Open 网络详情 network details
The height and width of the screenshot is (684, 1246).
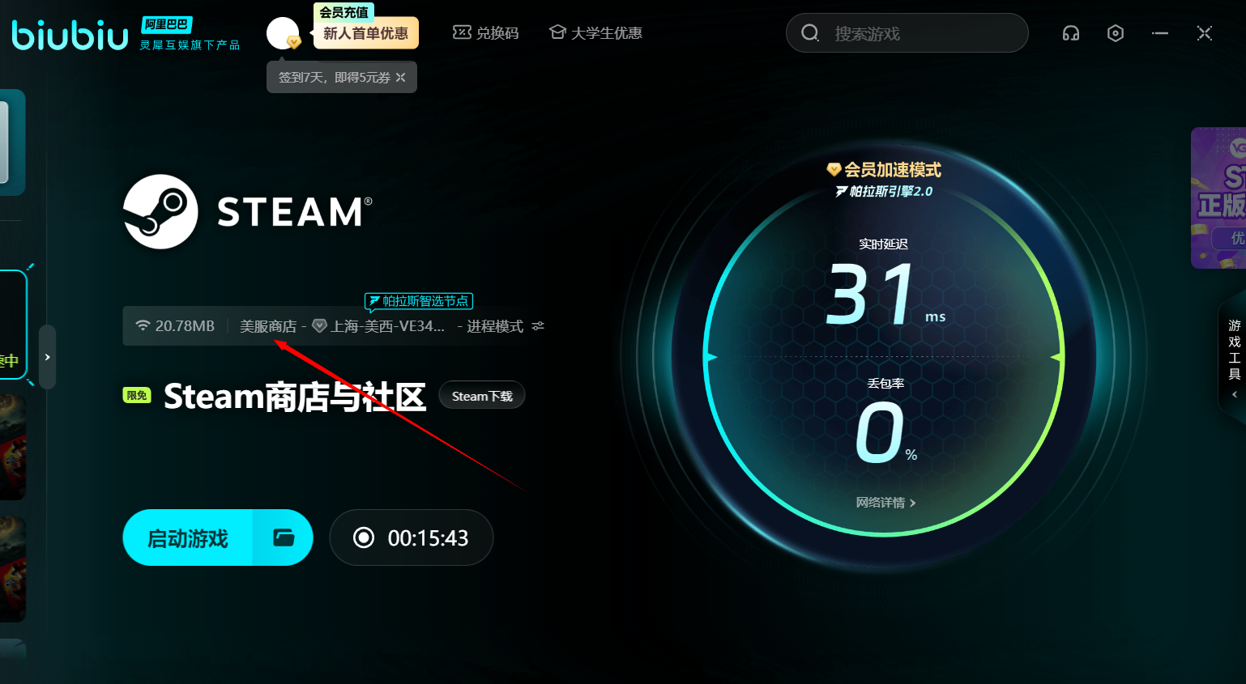[885, 503]
